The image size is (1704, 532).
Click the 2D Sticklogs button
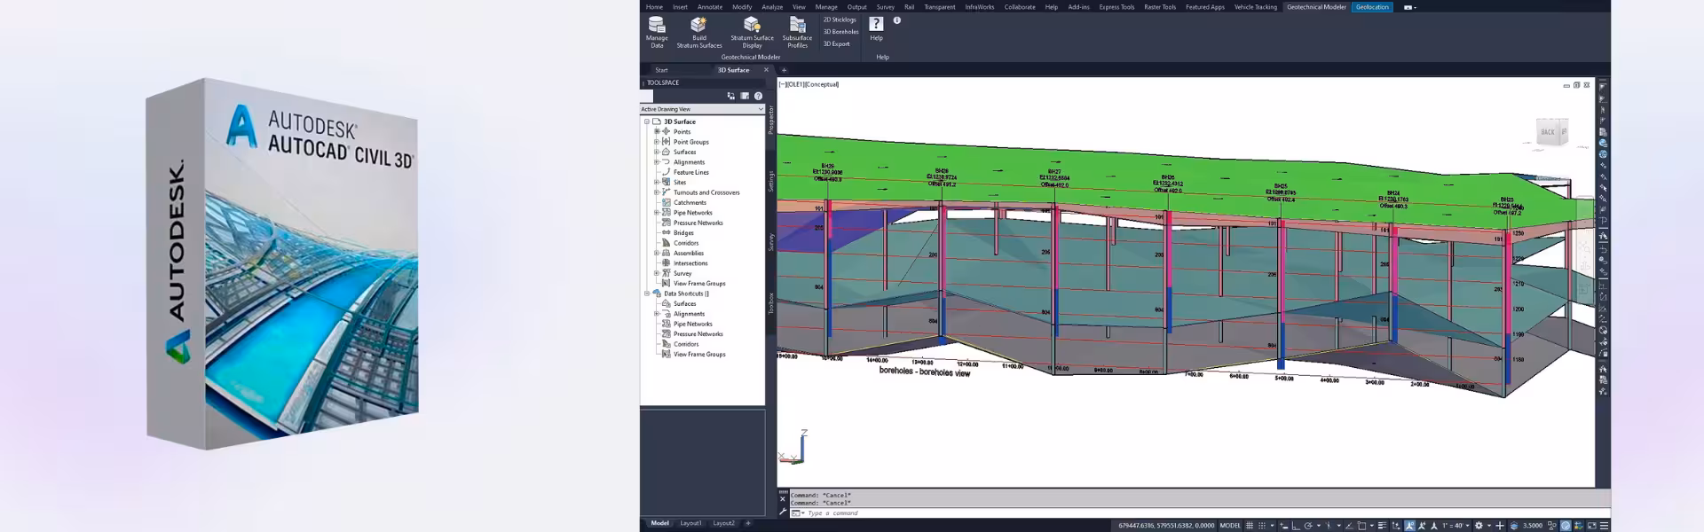[x=840, y=20]
